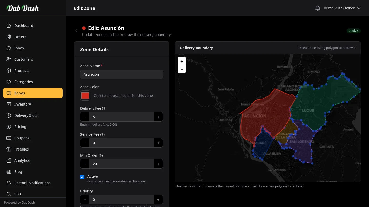Click the notification bell in the top bar

(x=317, y=8)
